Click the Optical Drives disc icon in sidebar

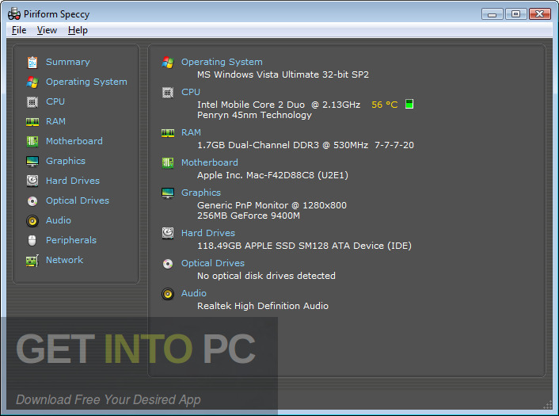pos(32,201)
